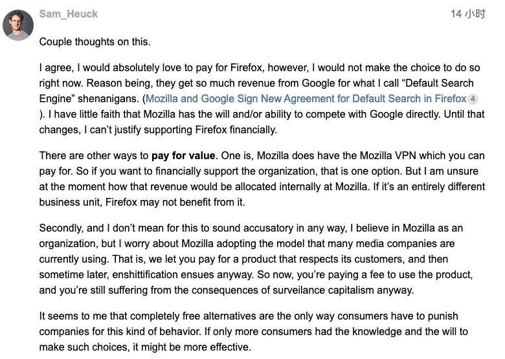Open the Sam_Heuck username link
This screenshot has height=359, width=505.
69,14
